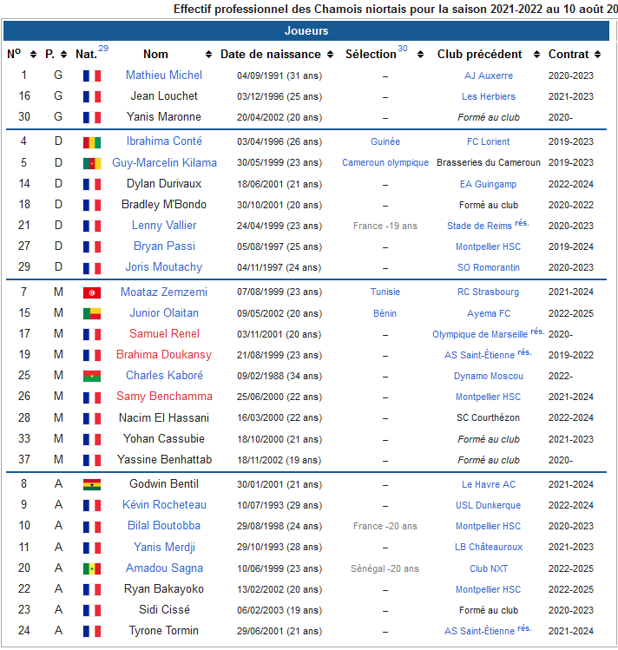Sort by Sélection column arrows
The width and height of the screenshot is (618, 650).
(421, 55)
